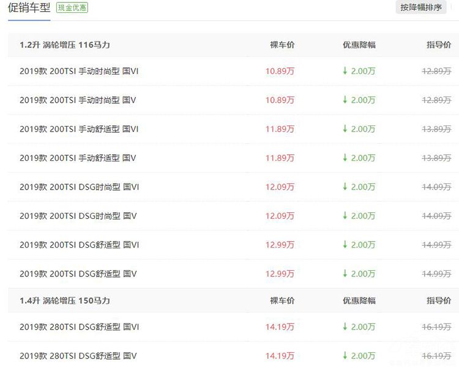Click 指导价 column header in 1.2升 group
The width and height of the screenshot is (459, 370).
439,45
